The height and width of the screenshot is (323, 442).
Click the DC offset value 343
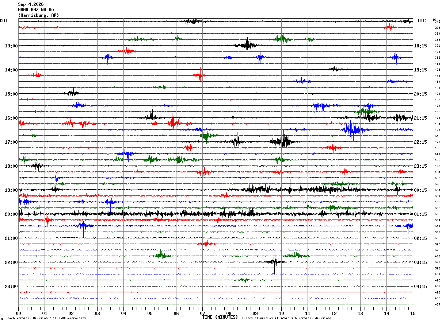coord(437,22)
